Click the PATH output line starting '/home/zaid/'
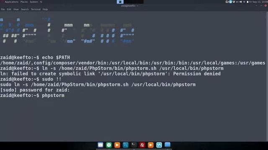Screen dimensions: 268x150 coord(133,63)
